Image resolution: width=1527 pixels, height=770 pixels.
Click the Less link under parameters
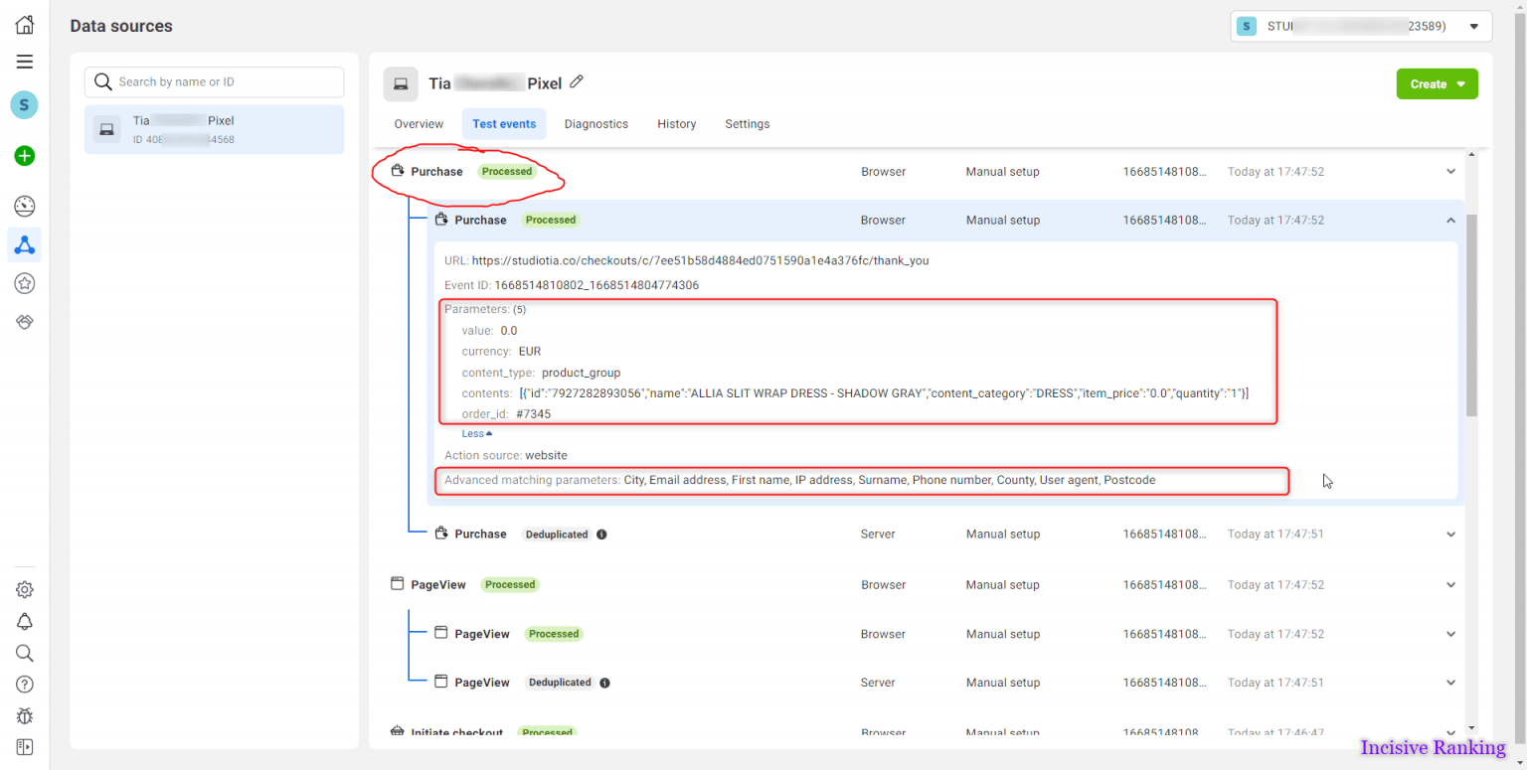[477, 434]
